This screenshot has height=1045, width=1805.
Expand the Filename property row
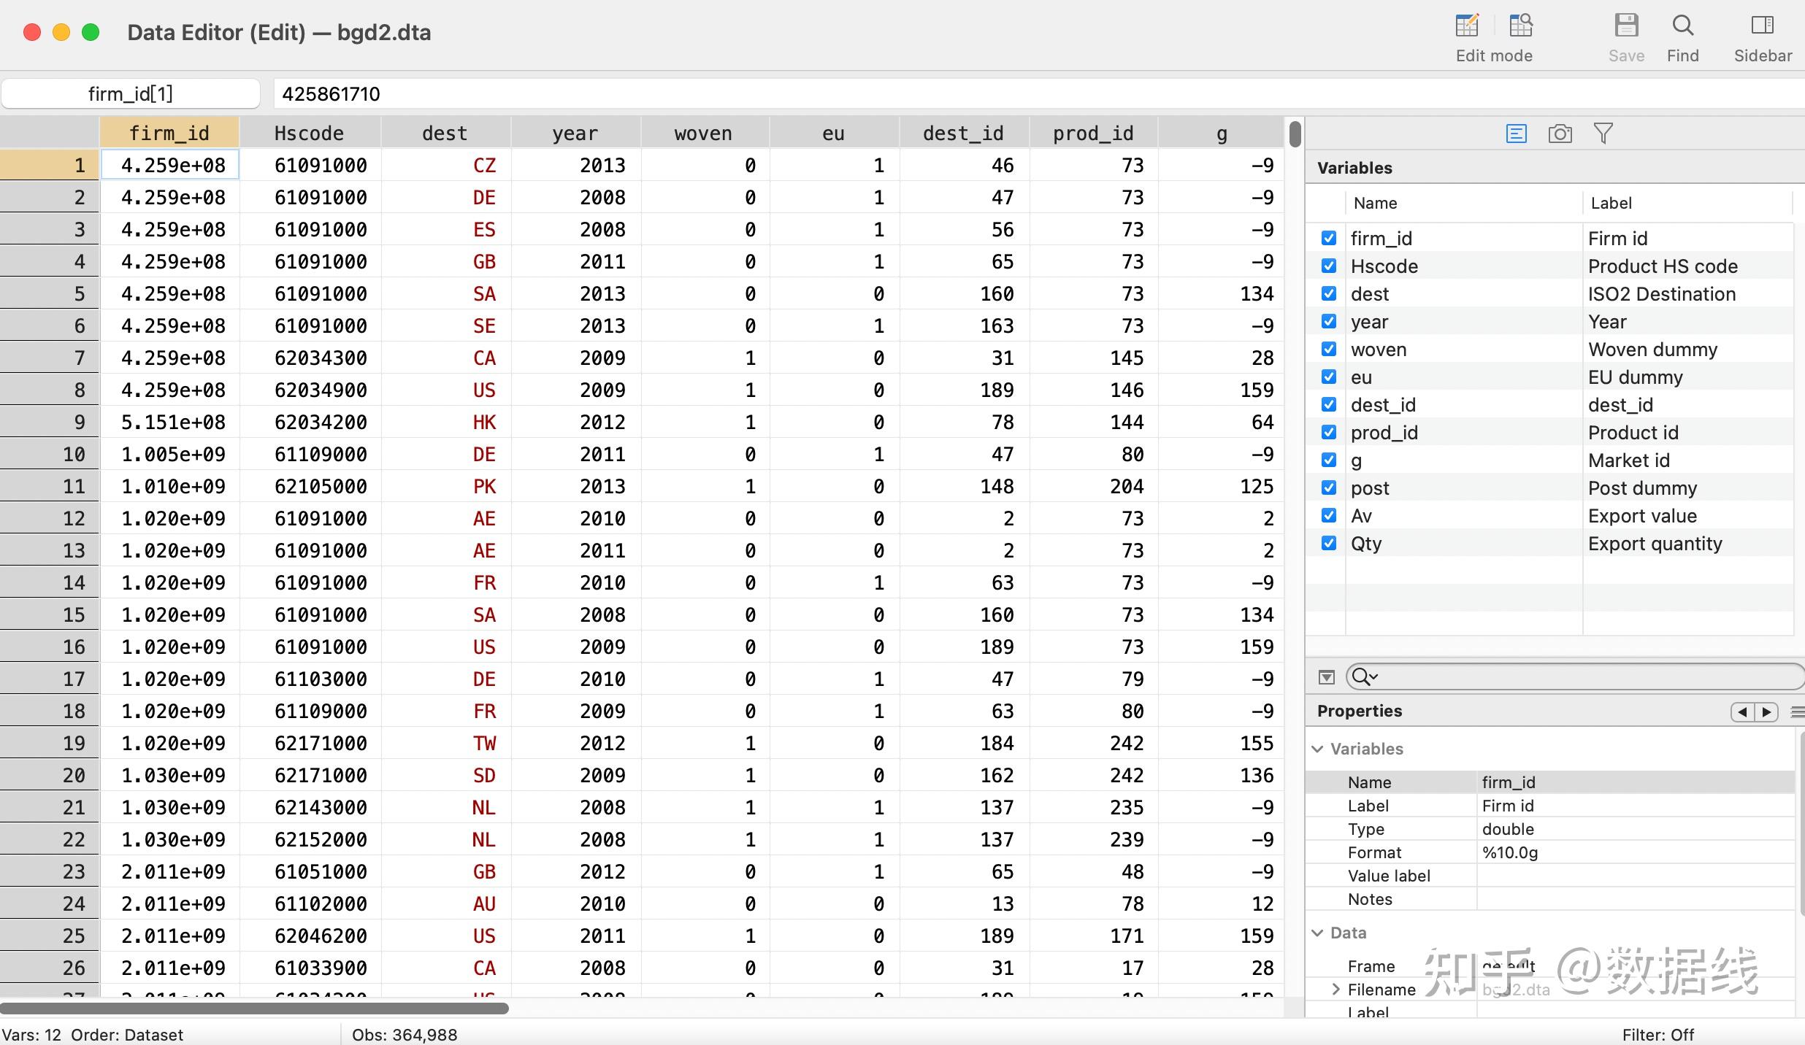pyautogui.click(x=1335, y=990)
